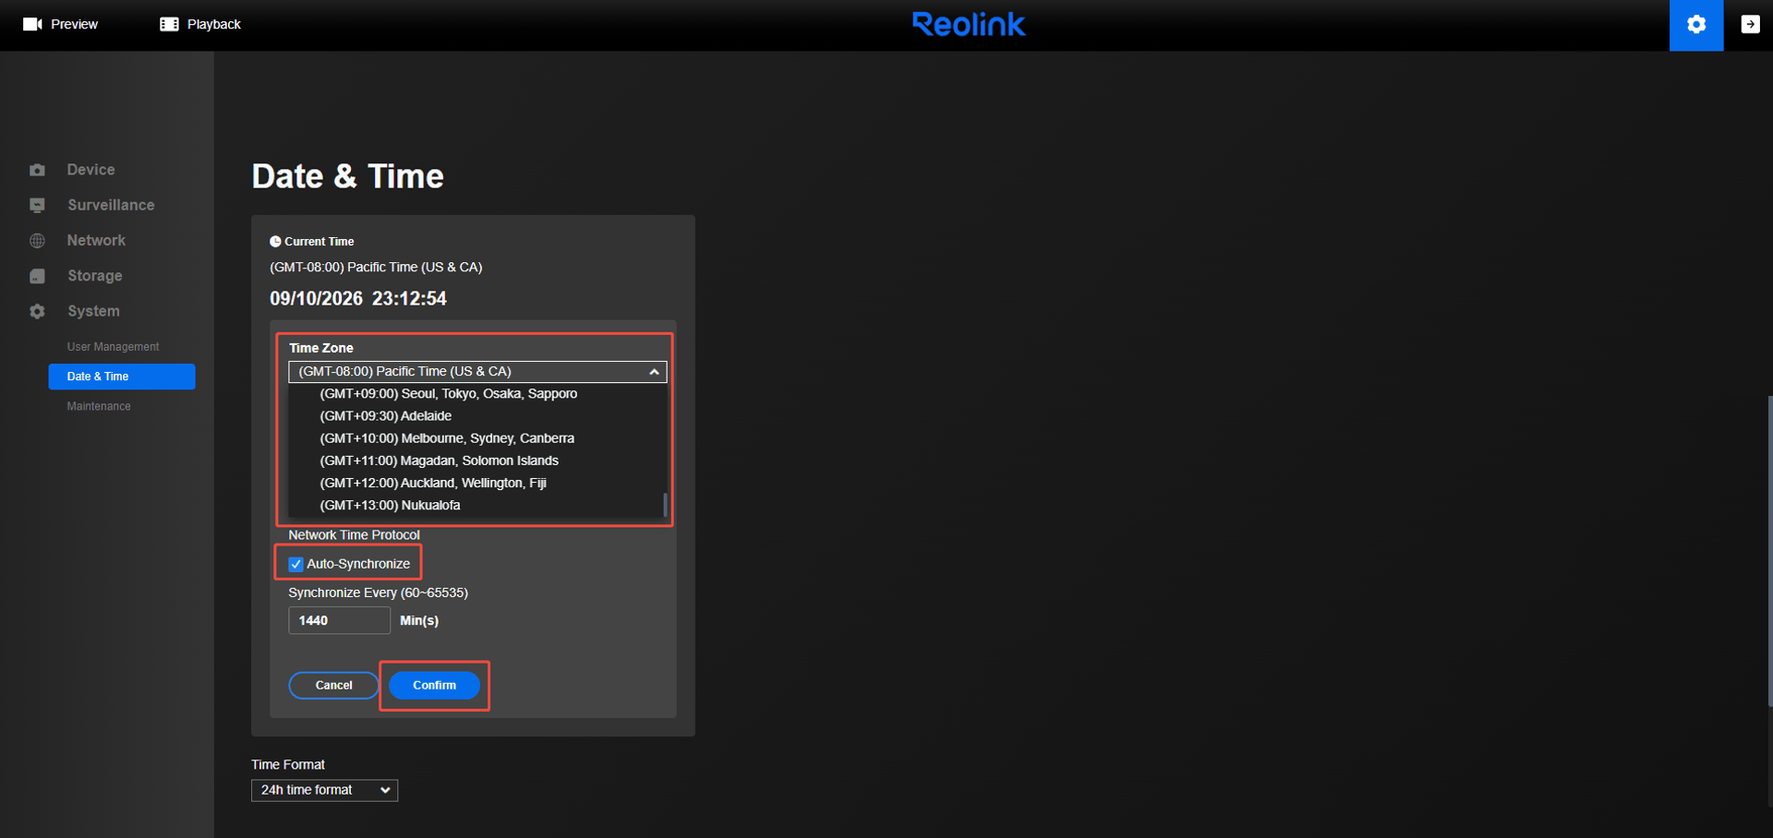Click the Current Time clock icon

click(x=275, y=242)
